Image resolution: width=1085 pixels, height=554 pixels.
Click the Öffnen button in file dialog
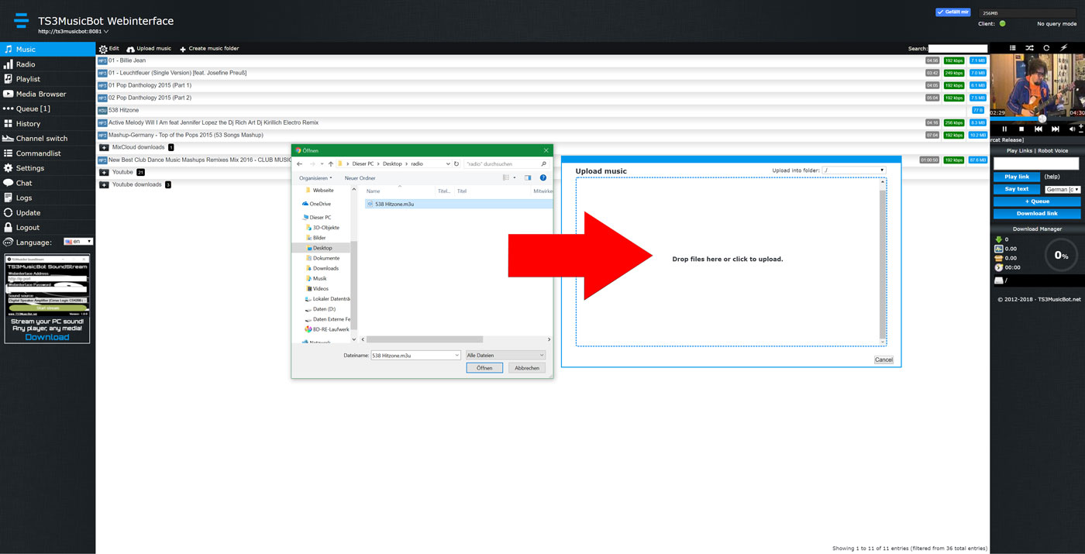[x=484, y=368]
